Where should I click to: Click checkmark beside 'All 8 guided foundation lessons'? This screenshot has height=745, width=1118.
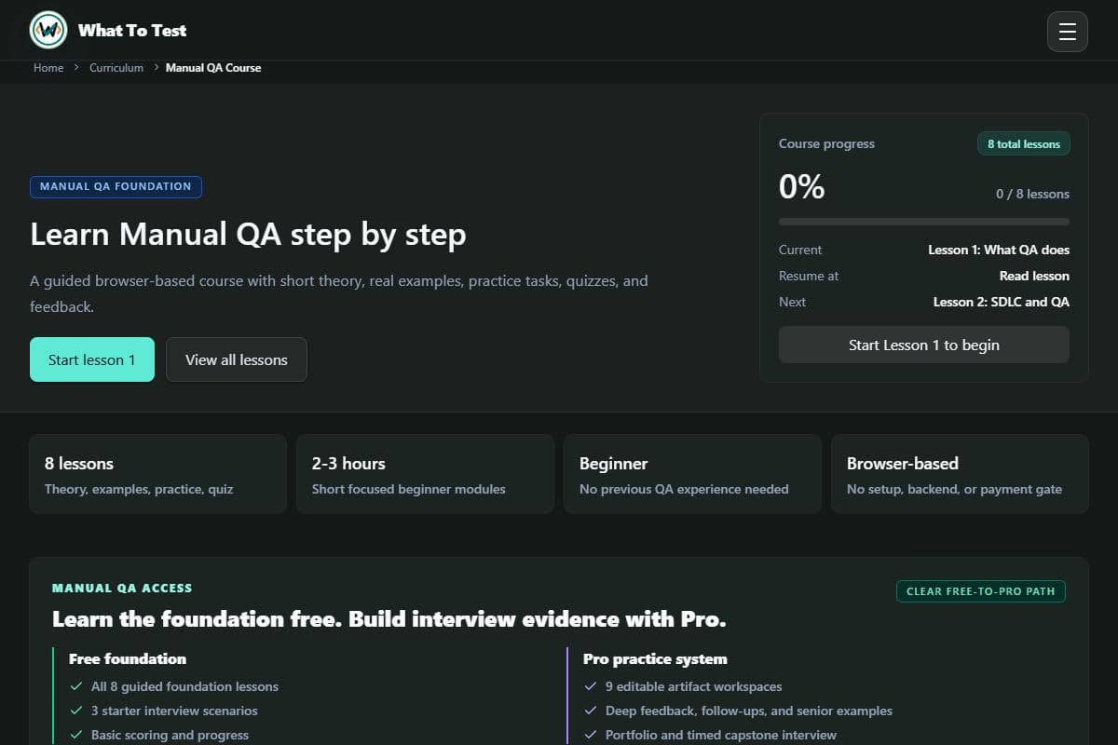coord(76,686)
